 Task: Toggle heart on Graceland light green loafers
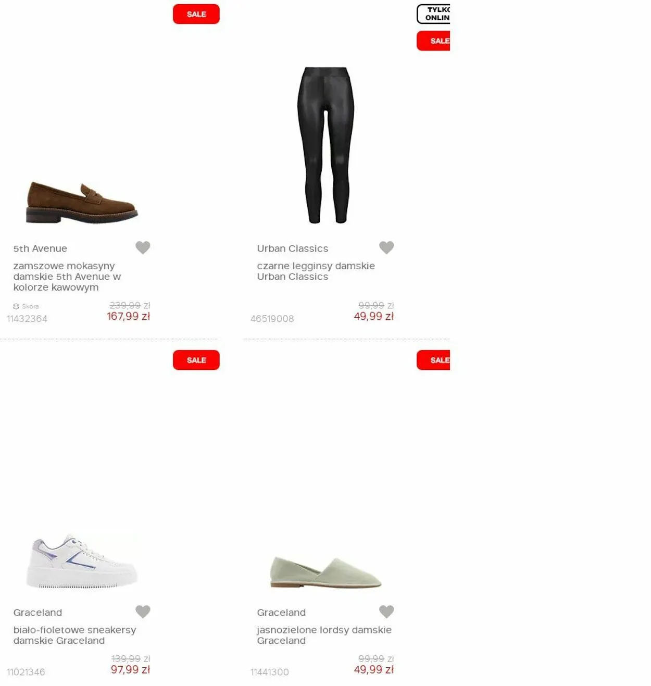click(x=386, y=611)
